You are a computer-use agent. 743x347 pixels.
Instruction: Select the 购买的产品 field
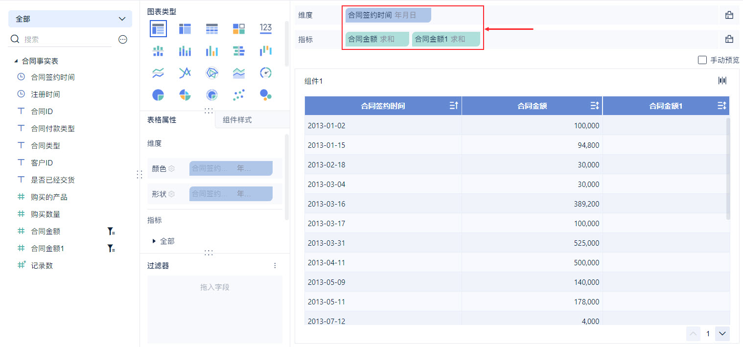[49, 197]
